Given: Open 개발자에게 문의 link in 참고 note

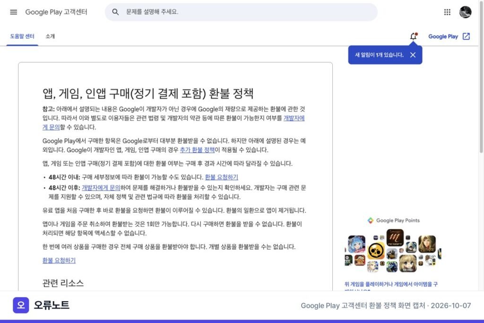Looking at the screenshot, I should coord(294,118).
